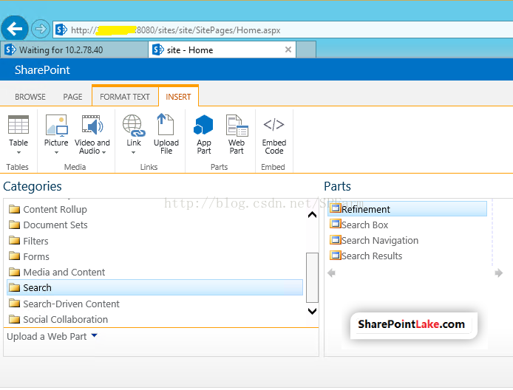
Task: Click the Embed Code icon
Action: [274, 125]
